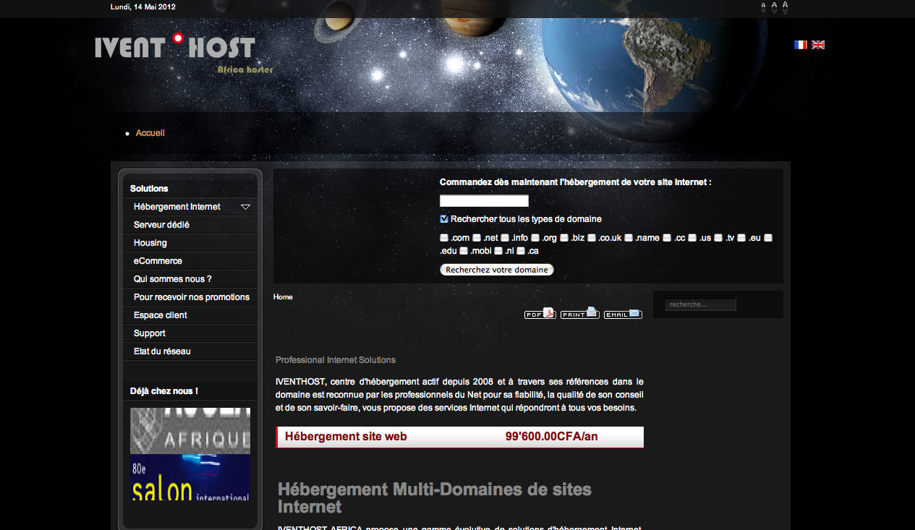Screen dimensions: 915x530
Task: Switch site language to English flag
Action: (818, 45)
